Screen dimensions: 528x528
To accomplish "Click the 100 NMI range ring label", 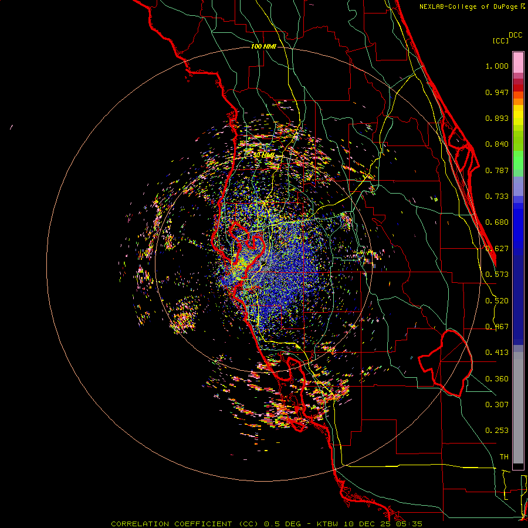I will [x=263, y=46].
